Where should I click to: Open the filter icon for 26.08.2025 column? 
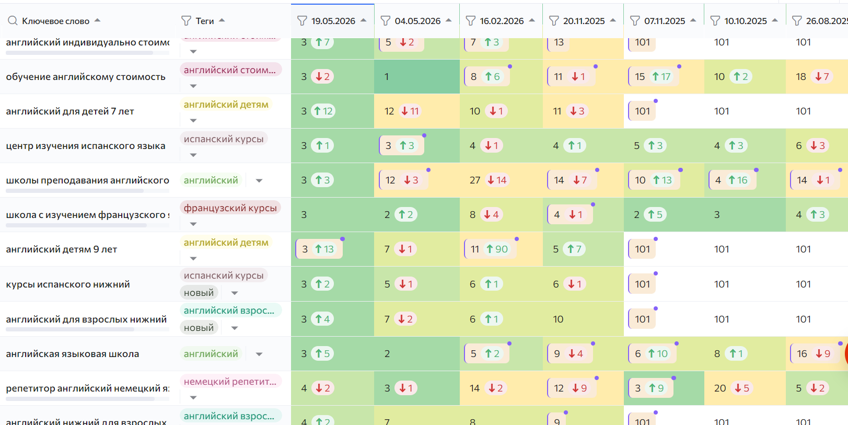797,21
